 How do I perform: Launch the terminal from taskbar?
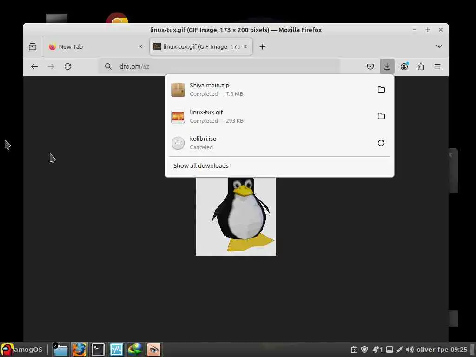click(x=98, y=350)
